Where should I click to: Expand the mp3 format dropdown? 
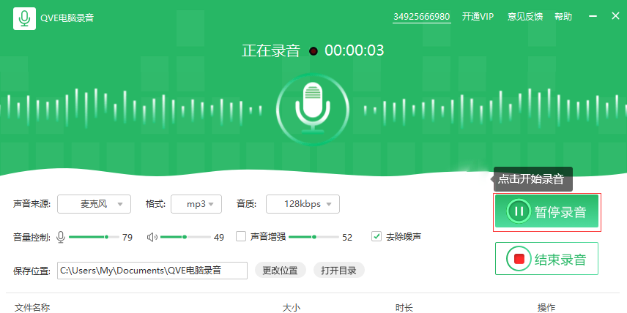click(x=196, y=203)
